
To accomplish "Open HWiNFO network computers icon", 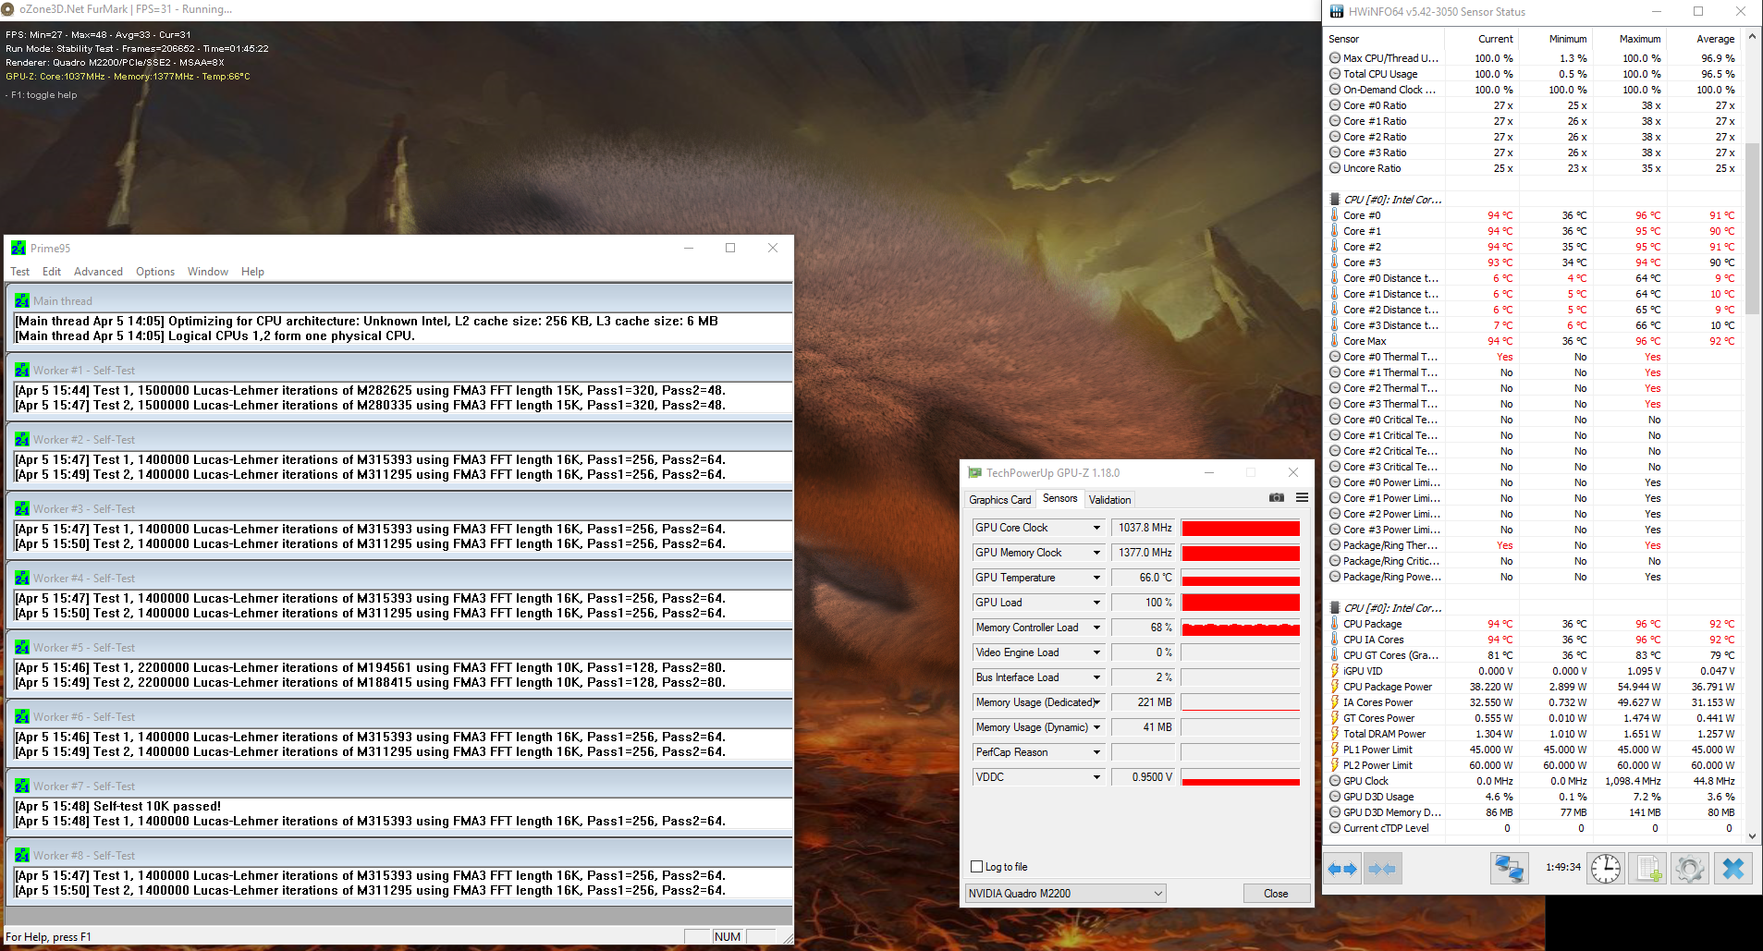I will coord(1509,869).
